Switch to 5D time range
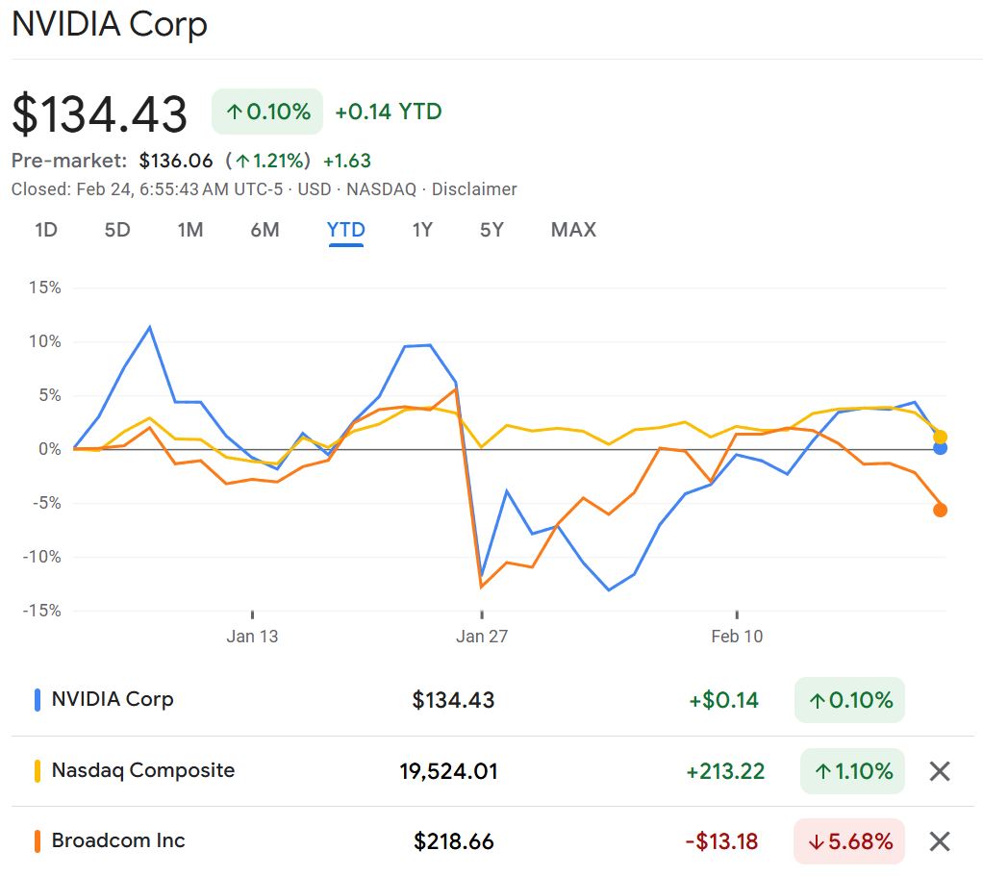This screenshot has width=983, height=876. click(117, 230)
